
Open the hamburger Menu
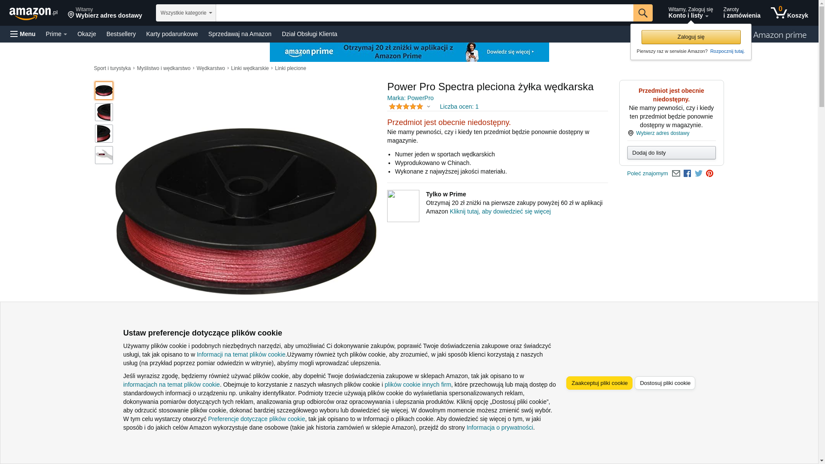point(23,34)
